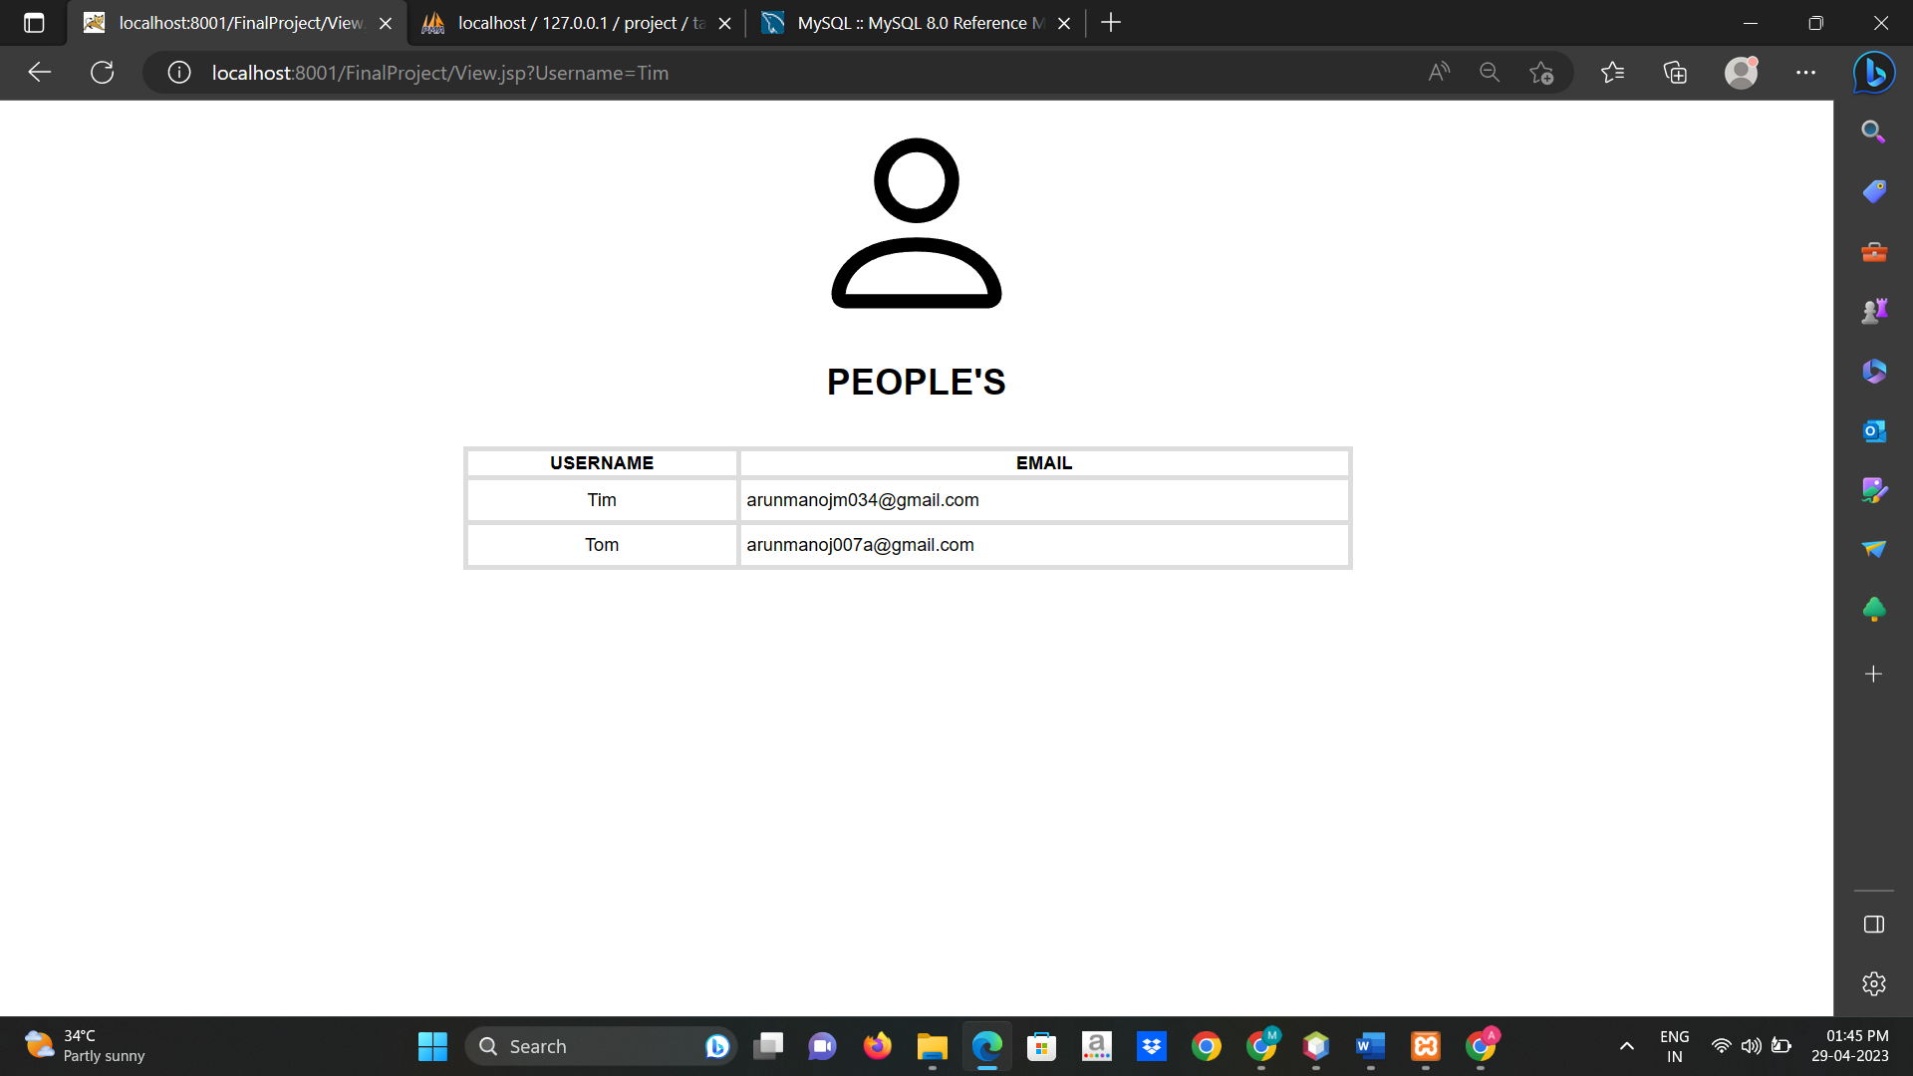Click the PEOPLE'S heading

[x=917, y=382]
